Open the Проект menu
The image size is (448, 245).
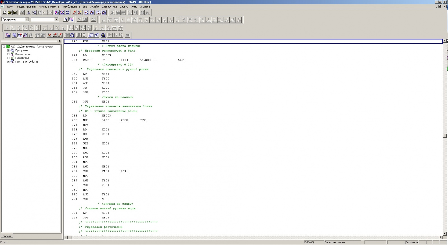click(10, 6)
